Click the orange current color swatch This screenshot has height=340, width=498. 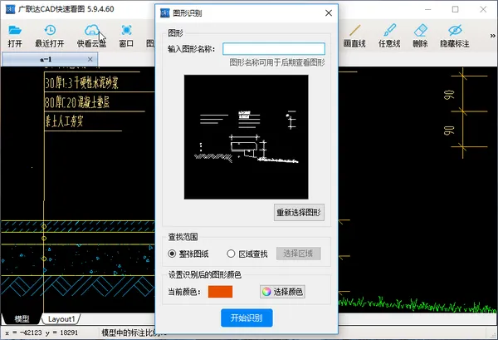pyautogui.click(x=220, y=292)
